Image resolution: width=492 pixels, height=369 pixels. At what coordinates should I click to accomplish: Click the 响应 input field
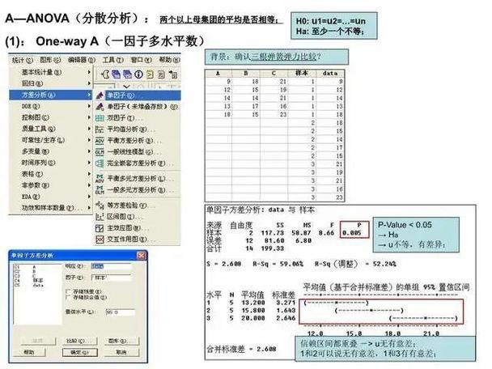point(112,266)
